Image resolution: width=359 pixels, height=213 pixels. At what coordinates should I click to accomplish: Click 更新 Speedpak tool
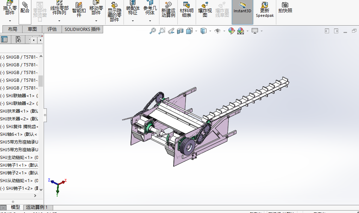pos(265,10)
